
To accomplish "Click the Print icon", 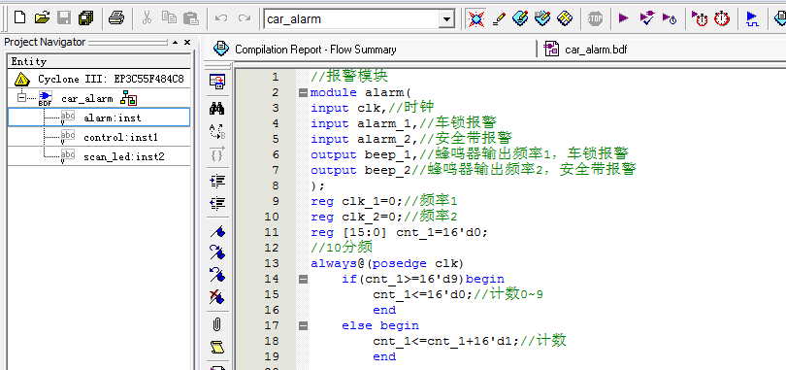I will tap(116, 18).
